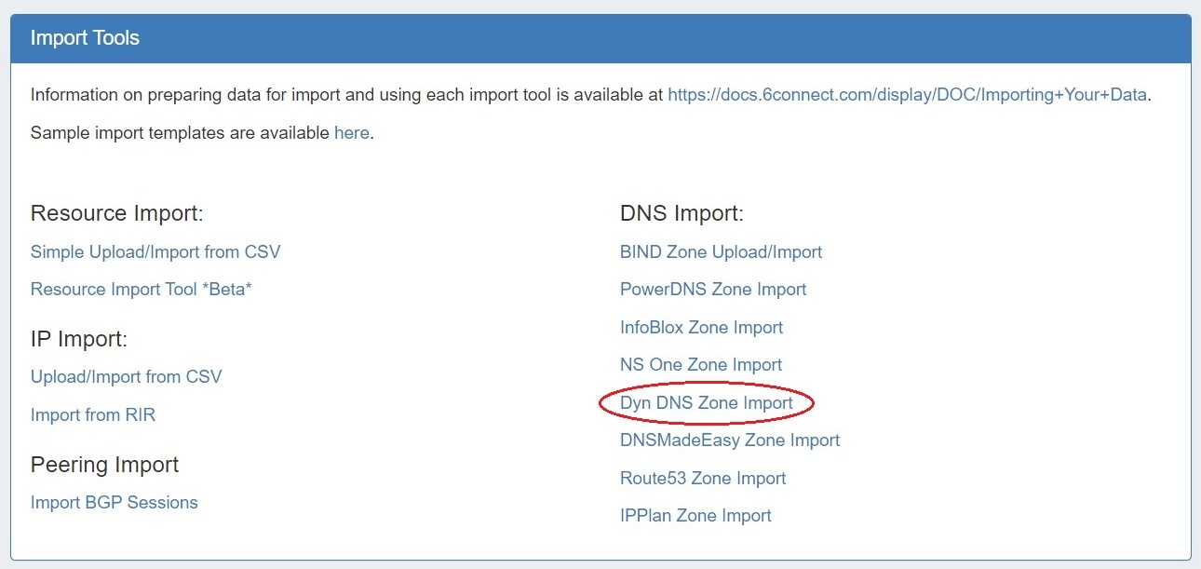1201x569 pixels.
Task: Click the sample templates "here" link
Action: (x=351, y=132)
